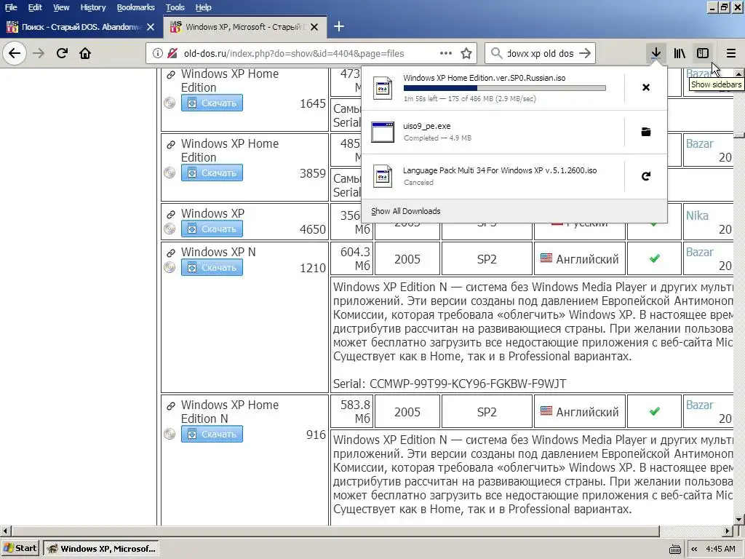The image size is (745, 559).
Task: Select the Language Pack Multi 34 download entry
Action: (x=493, y=176)
